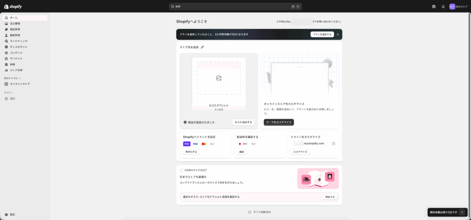
Task: Open the 私のストア account menu
Action: (458, 6)
